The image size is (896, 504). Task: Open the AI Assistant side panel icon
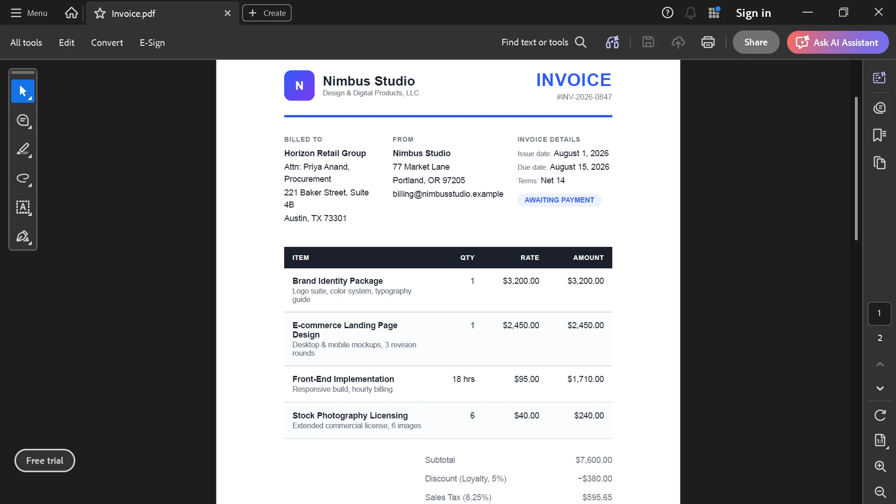880,78
